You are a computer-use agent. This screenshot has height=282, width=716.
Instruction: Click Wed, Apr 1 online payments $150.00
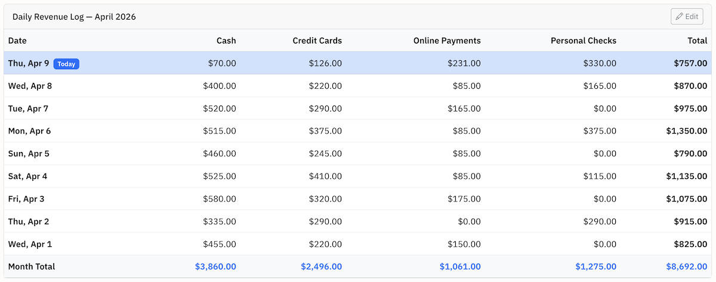point(464,244)
